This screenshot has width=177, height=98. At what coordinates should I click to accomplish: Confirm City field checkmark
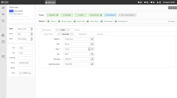click(x=92, y=44)
